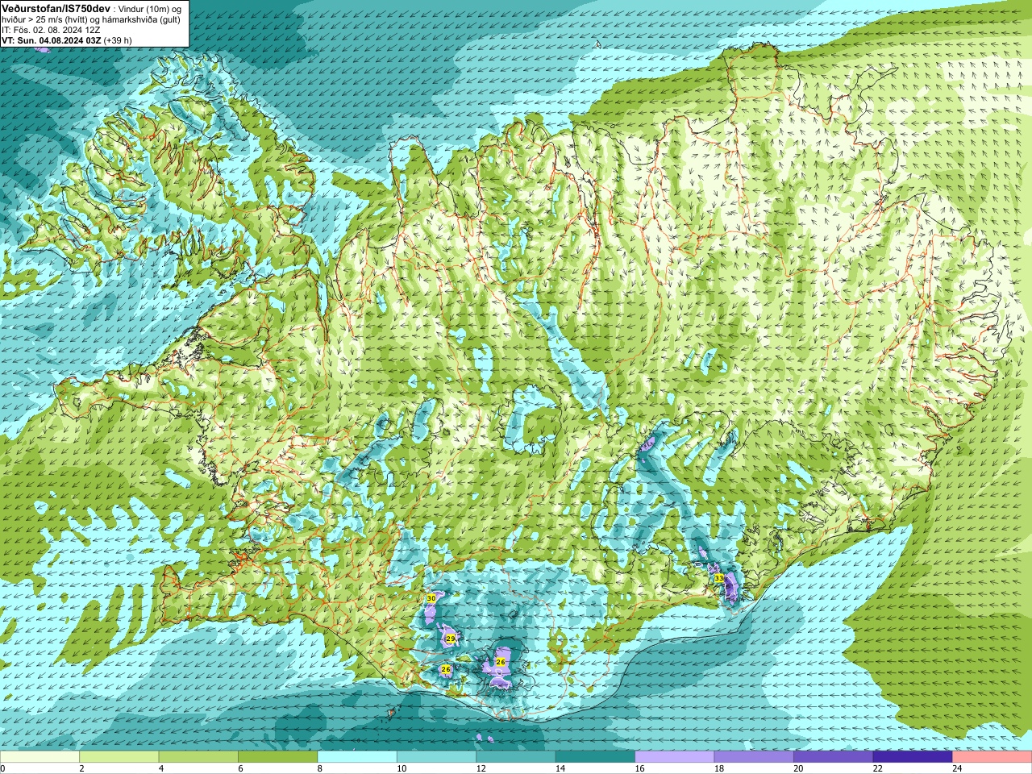Click the scale label '12' on the colorbar
The height and width of the screenshot is (774, 1032).
point(480,769)
